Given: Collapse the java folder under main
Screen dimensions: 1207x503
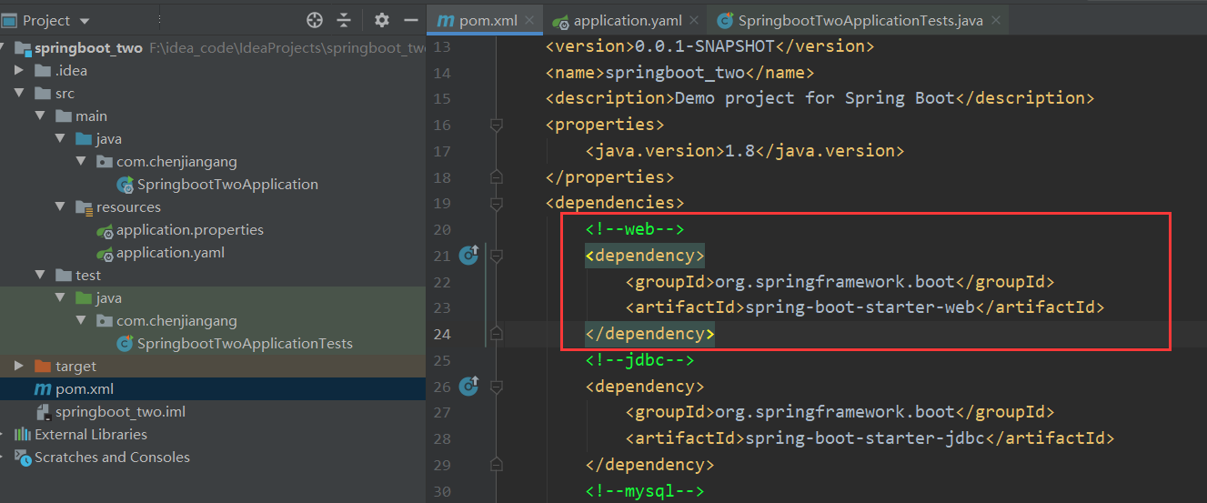Looking at the screenshot, I should [60, 139].
